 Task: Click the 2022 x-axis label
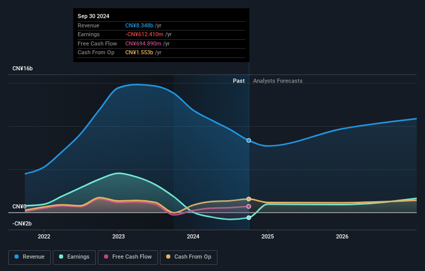coord(44,236)
